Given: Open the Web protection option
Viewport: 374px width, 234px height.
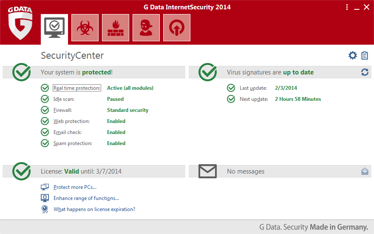Looking at the screenshot, I should pyautogui.click(x=71, y=121).
